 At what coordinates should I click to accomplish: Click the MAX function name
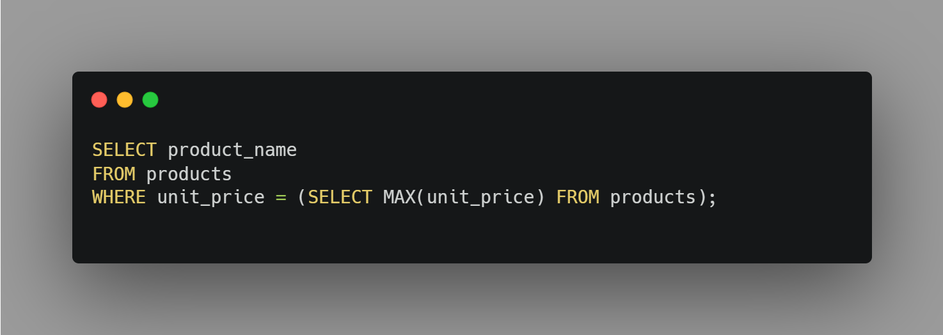coord(399,198)
